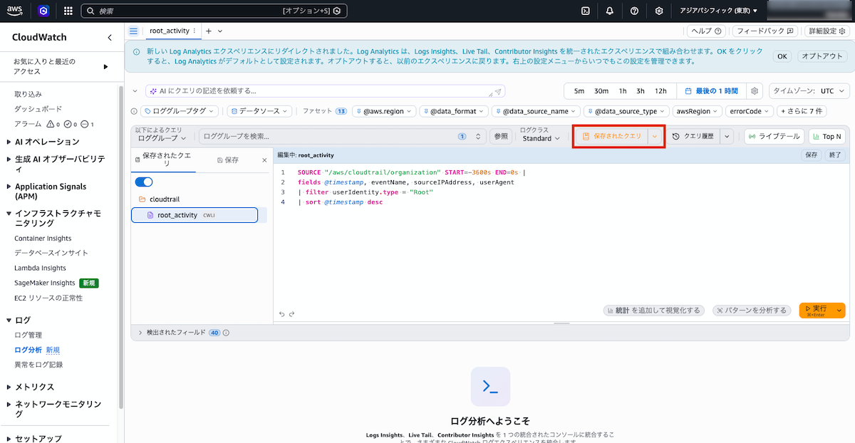The image size is (855, 443).
Task: Toggle the saved queries panel switch
Action: pos(144,182)
